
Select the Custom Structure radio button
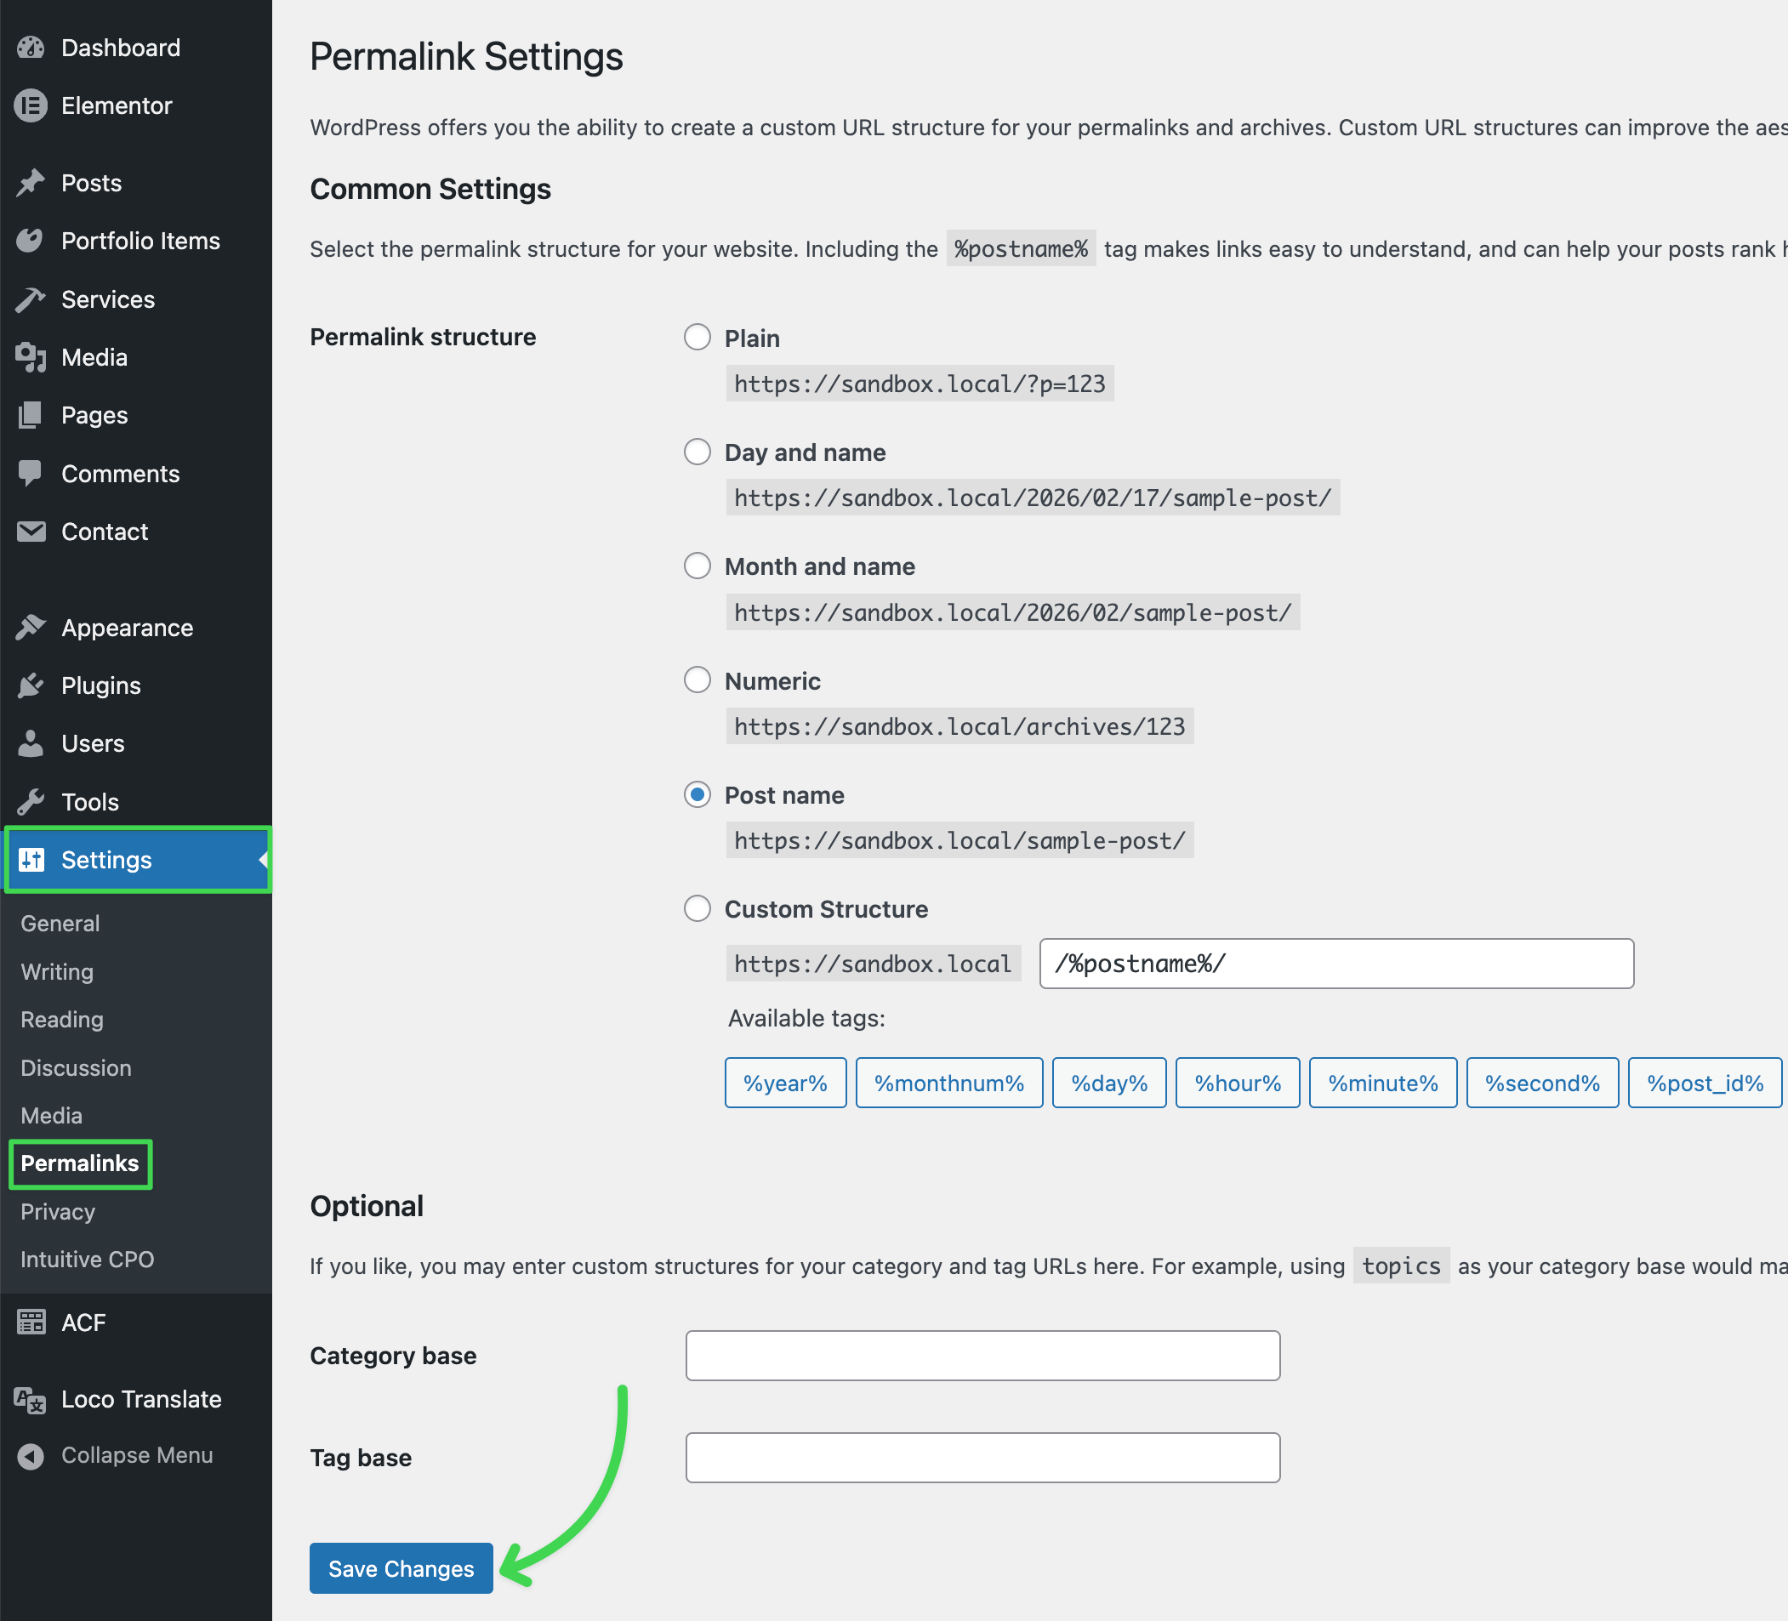point(698,908)
